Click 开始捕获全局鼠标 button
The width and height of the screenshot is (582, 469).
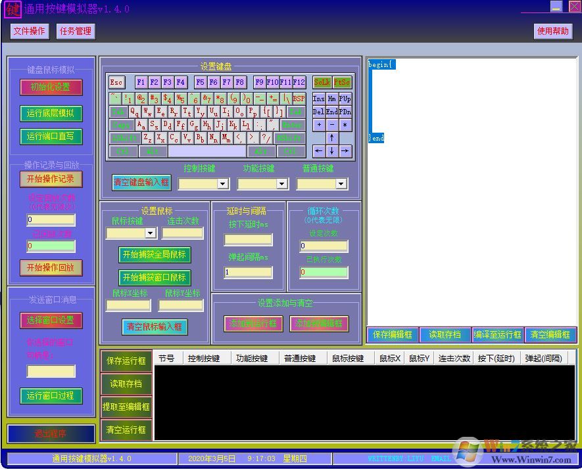click(155, 254)
